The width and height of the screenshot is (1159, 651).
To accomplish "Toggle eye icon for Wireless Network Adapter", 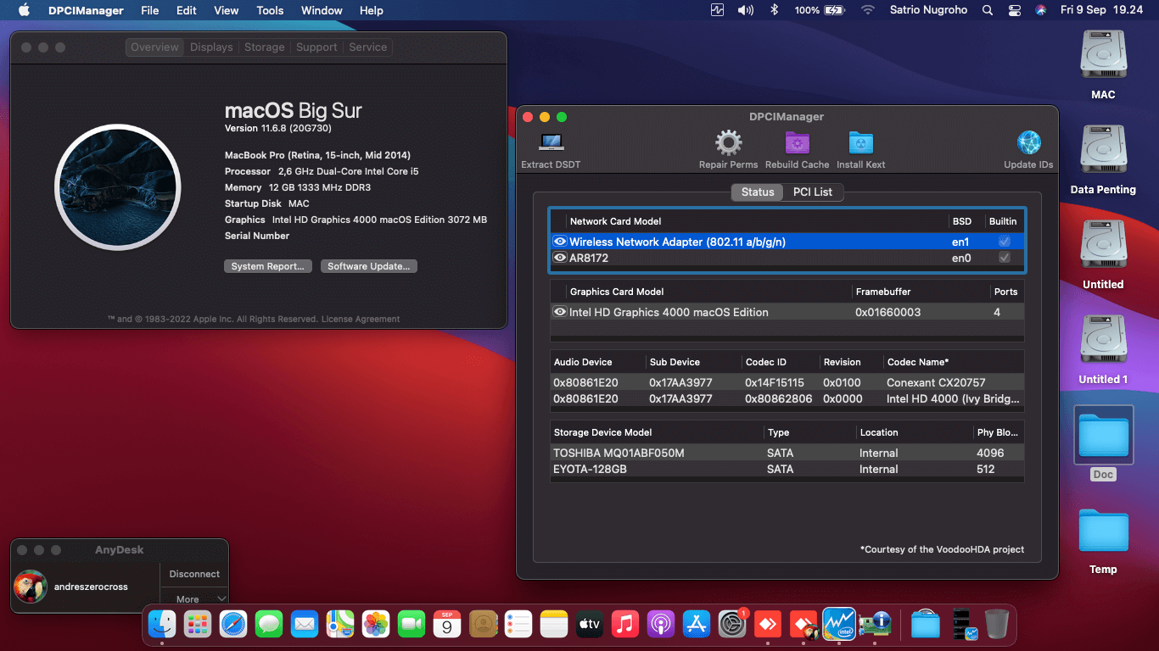I will tap(560, 242).
